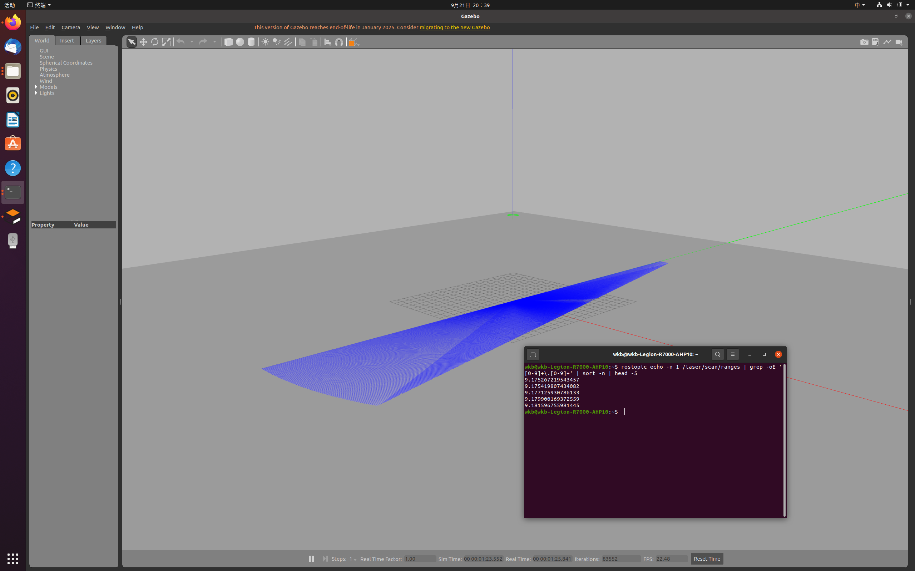Insert a sphere shape
Screen dimensions: 915x571
(240, 42)
